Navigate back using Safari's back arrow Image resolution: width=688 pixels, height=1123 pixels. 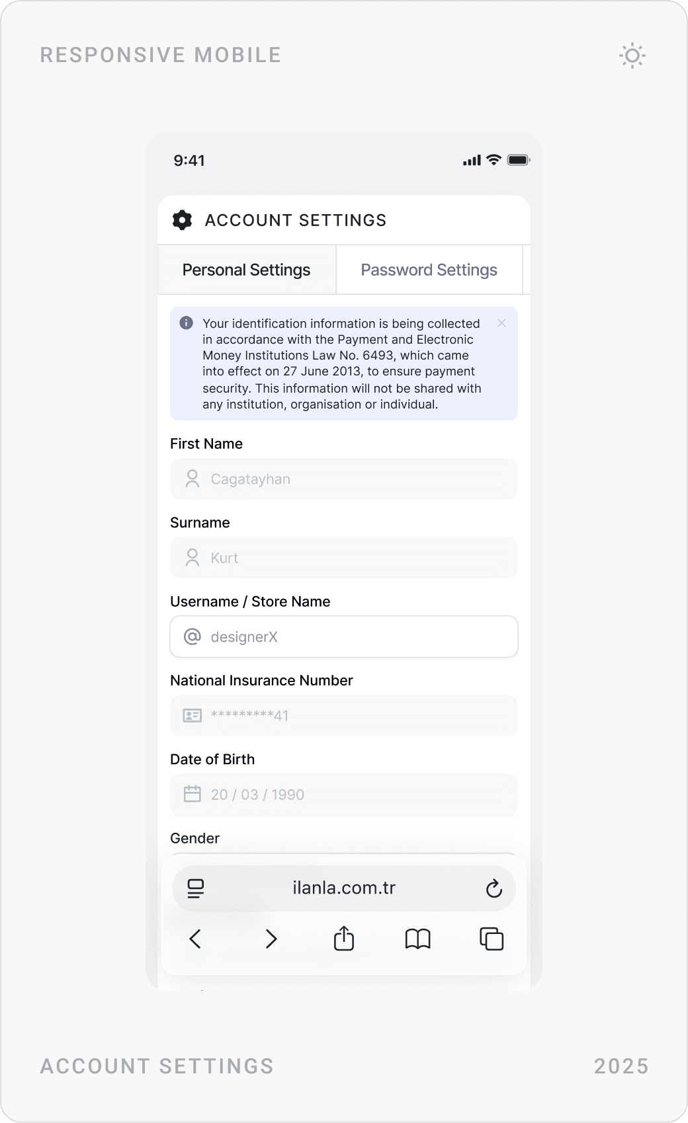[195, 939]
